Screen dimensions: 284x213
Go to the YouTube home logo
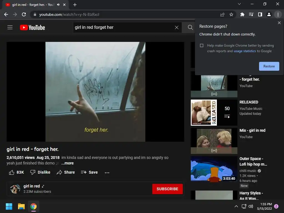pos(32,27)
